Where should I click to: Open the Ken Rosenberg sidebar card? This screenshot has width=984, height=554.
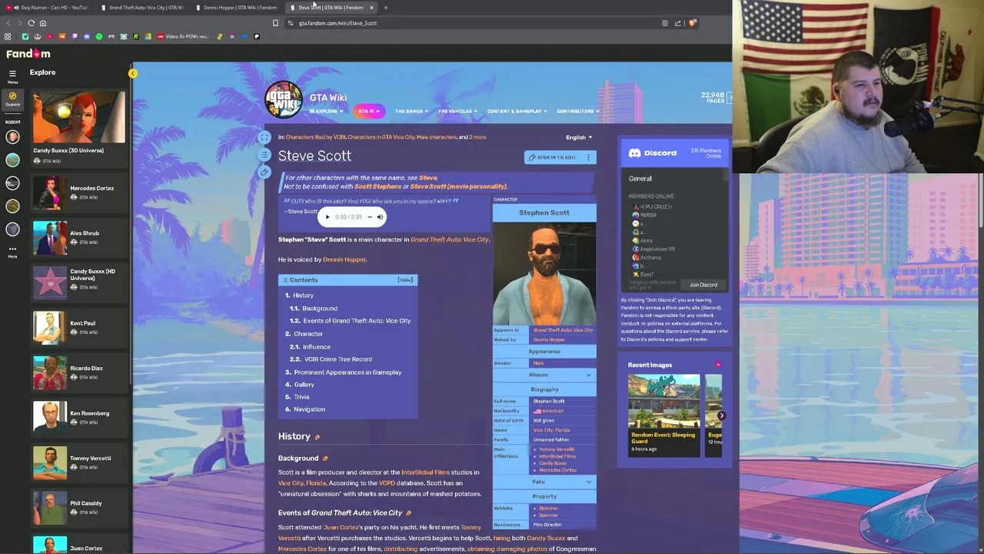(x=78, y=417)
